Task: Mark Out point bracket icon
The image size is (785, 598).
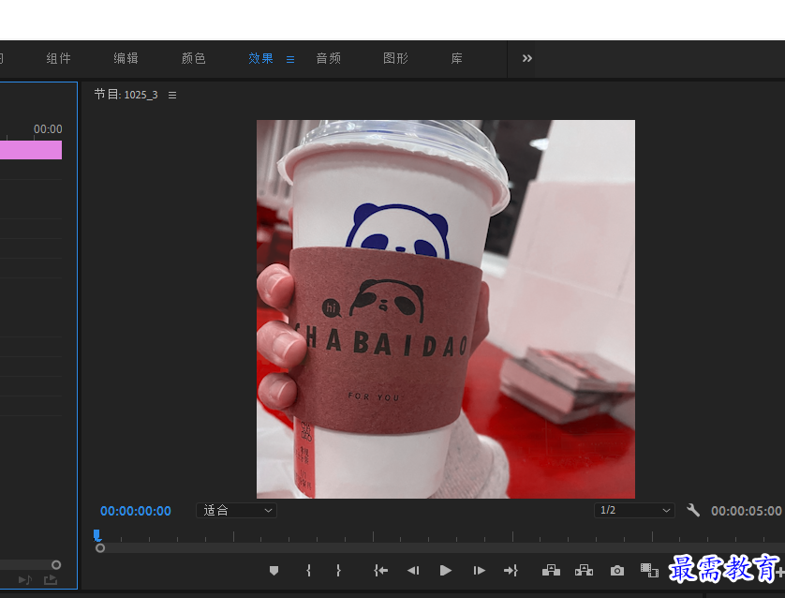Action: 338,571
